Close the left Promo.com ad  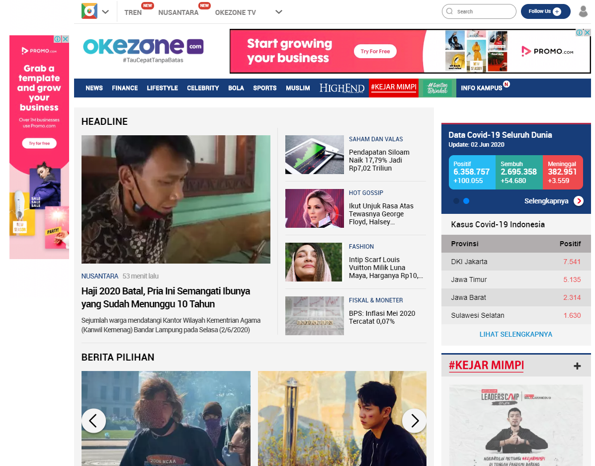tap(66, 39)
